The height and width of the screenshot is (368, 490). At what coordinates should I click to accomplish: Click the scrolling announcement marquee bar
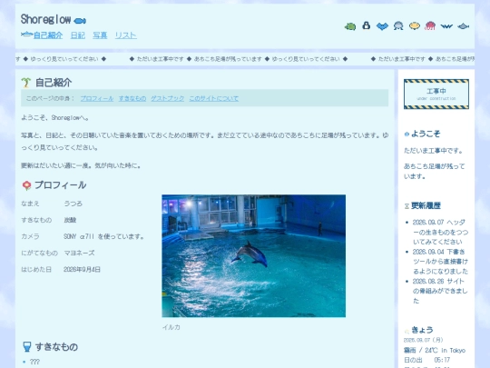[x=245, y=59]
